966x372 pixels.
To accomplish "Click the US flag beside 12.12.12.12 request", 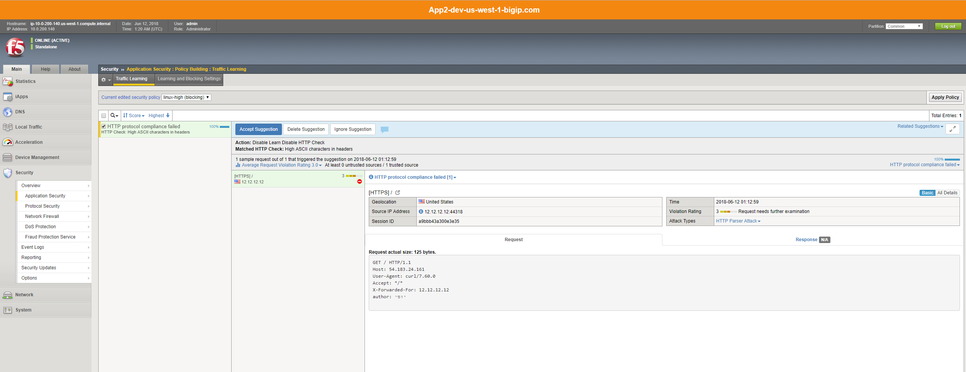I will pos(237,182).
